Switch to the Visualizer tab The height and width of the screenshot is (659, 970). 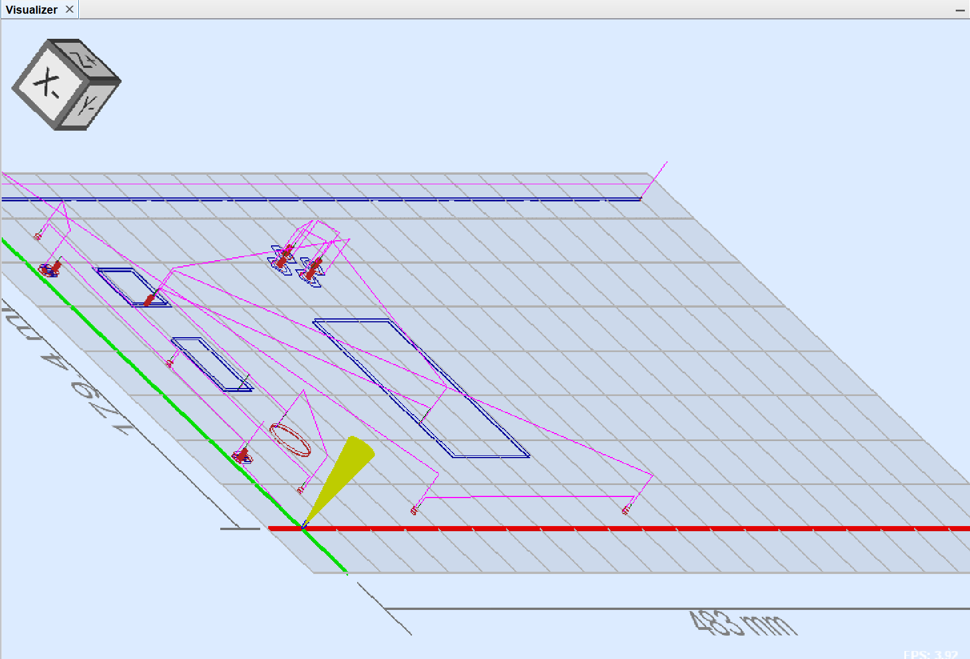point(31,10)
